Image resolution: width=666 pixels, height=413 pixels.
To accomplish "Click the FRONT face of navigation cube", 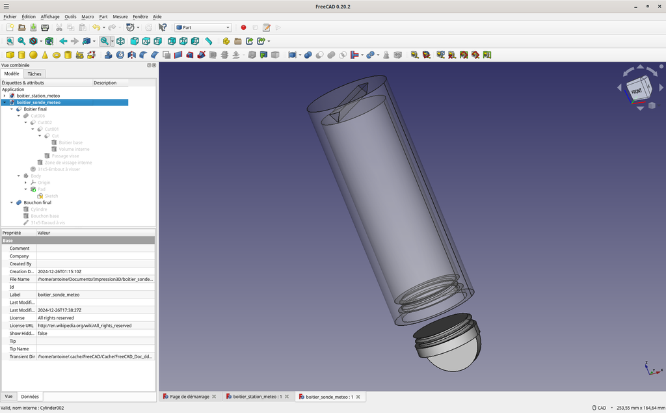I will (636, 90).
